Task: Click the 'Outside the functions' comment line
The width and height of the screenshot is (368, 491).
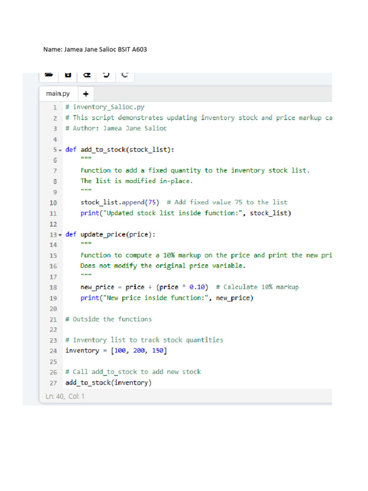Action: coord(108,319)
